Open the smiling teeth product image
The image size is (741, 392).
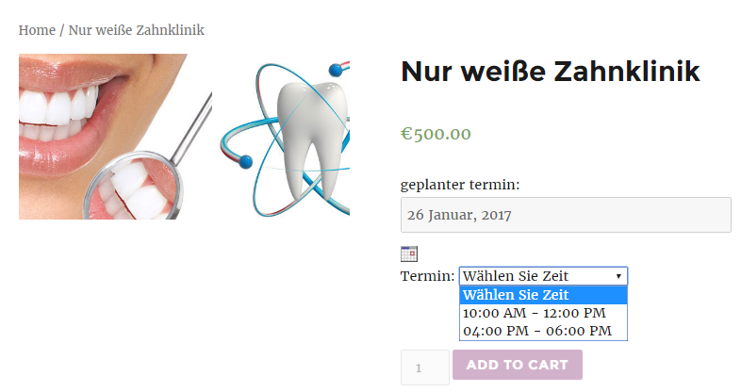pyautogui.click(x=115, y=137)
